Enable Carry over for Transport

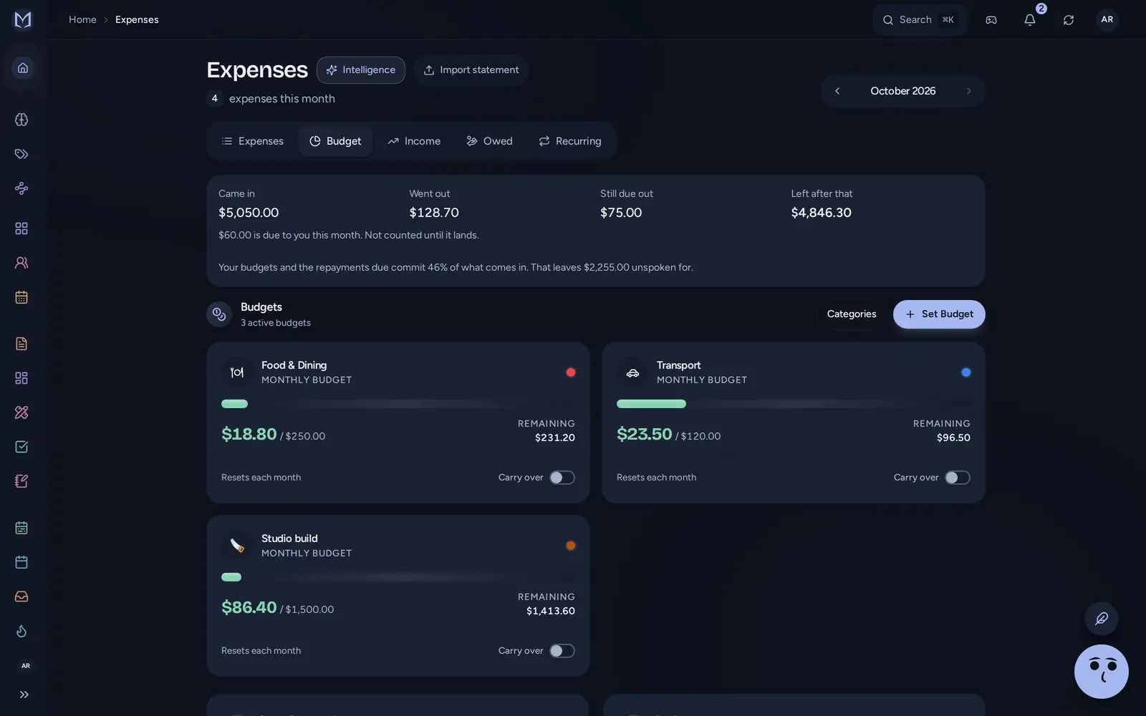coord(958,478)
